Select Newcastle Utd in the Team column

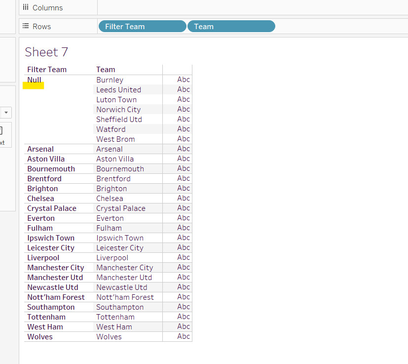[x=122, y=287]
